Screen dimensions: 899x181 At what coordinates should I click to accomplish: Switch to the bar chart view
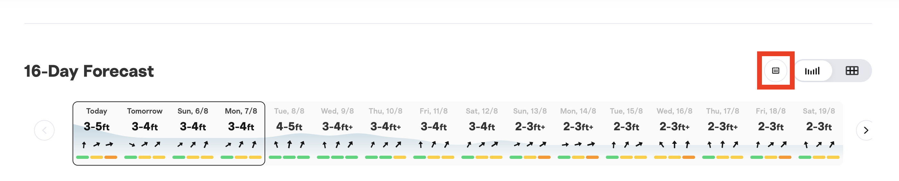(x=812, y=71)
